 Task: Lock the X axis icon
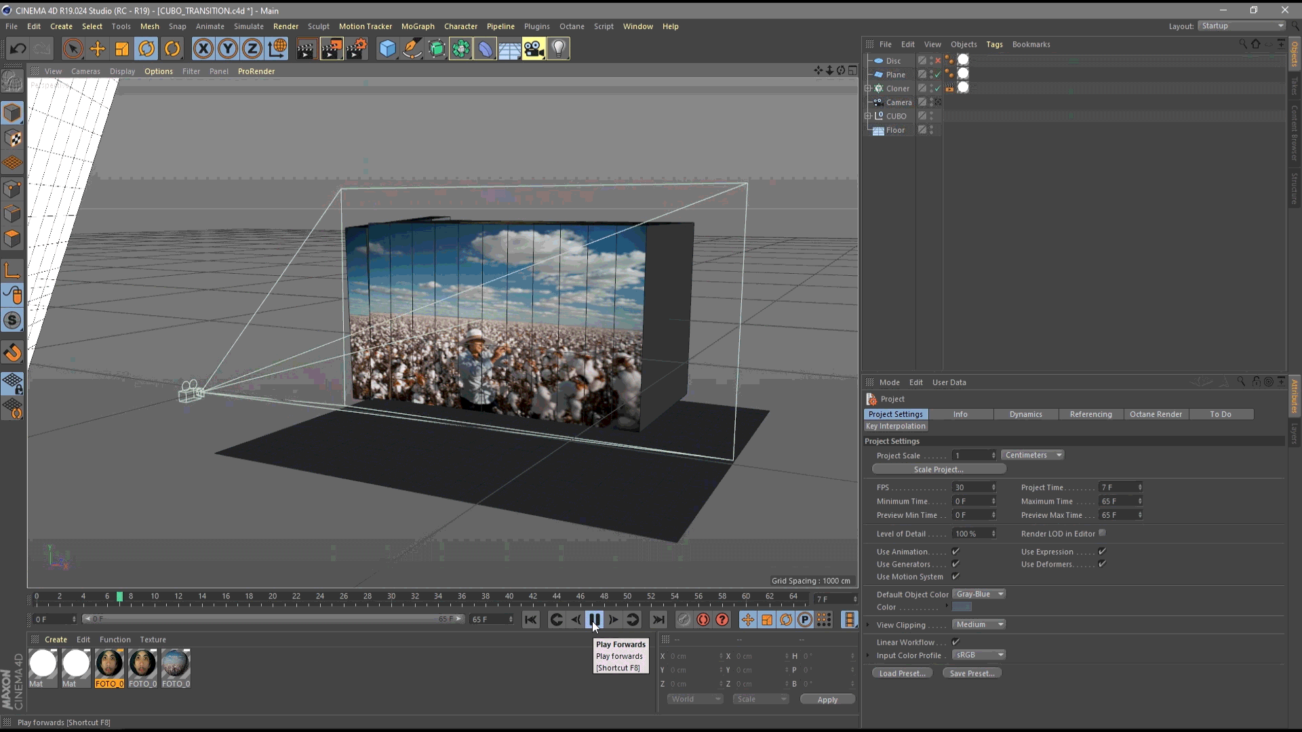(203, 49)
